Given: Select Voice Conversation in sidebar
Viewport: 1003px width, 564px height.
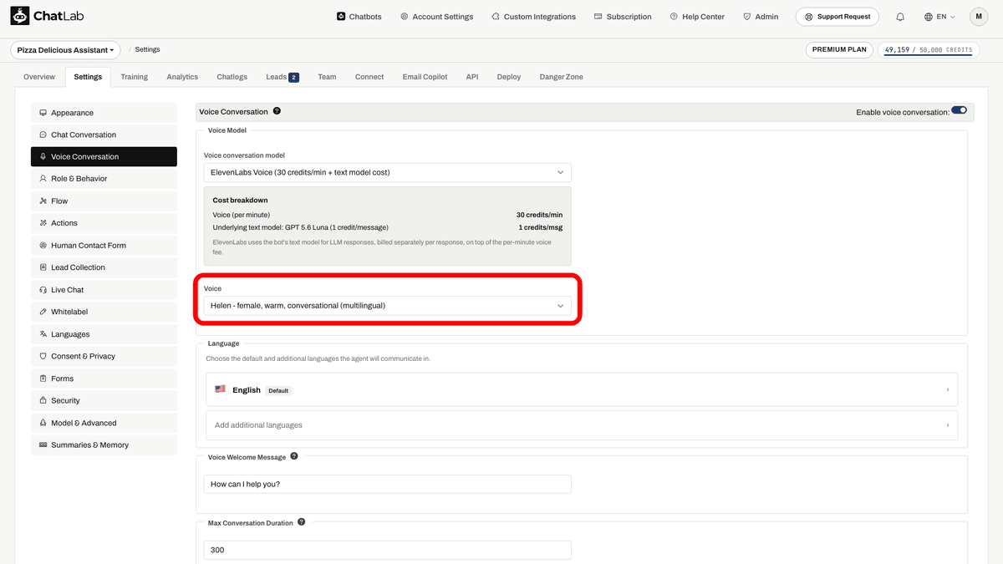Looking at the screenshot, I should [x=104, y=156].
